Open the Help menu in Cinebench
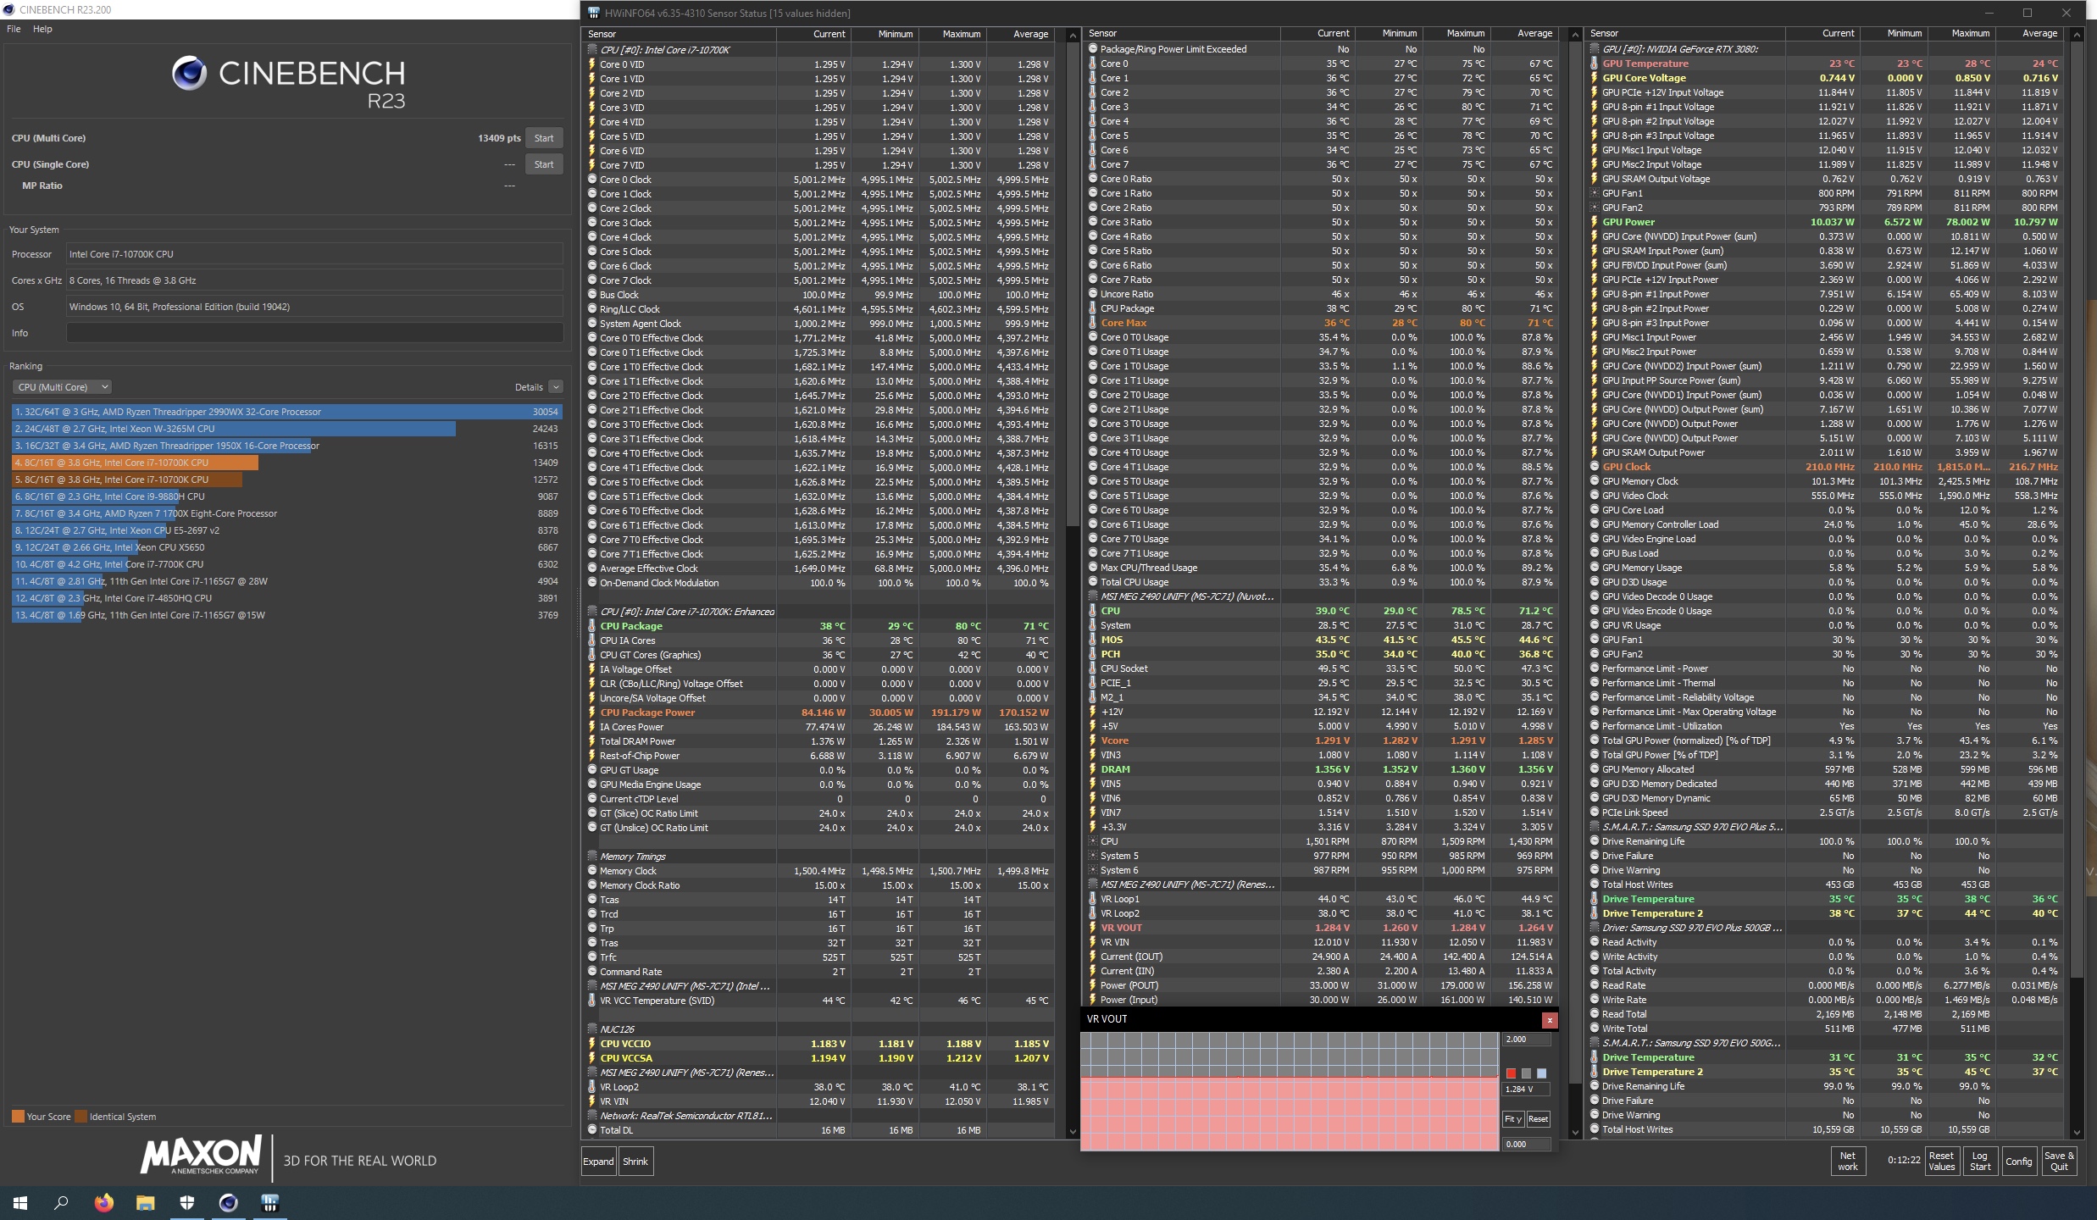Image resolution: width=2097 pixels, height=1220 pixels. coord(42,29)
